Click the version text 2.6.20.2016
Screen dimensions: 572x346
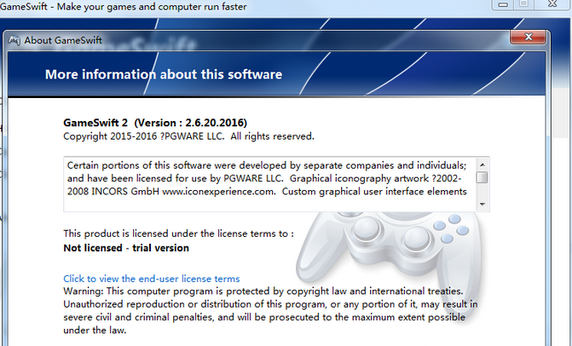click(216, 123)
